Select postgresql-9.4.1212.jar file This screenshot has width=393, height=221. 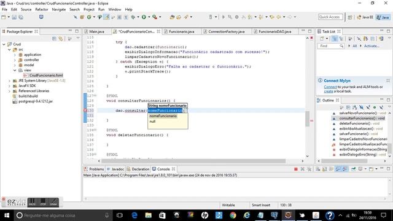tap(36, 101)
